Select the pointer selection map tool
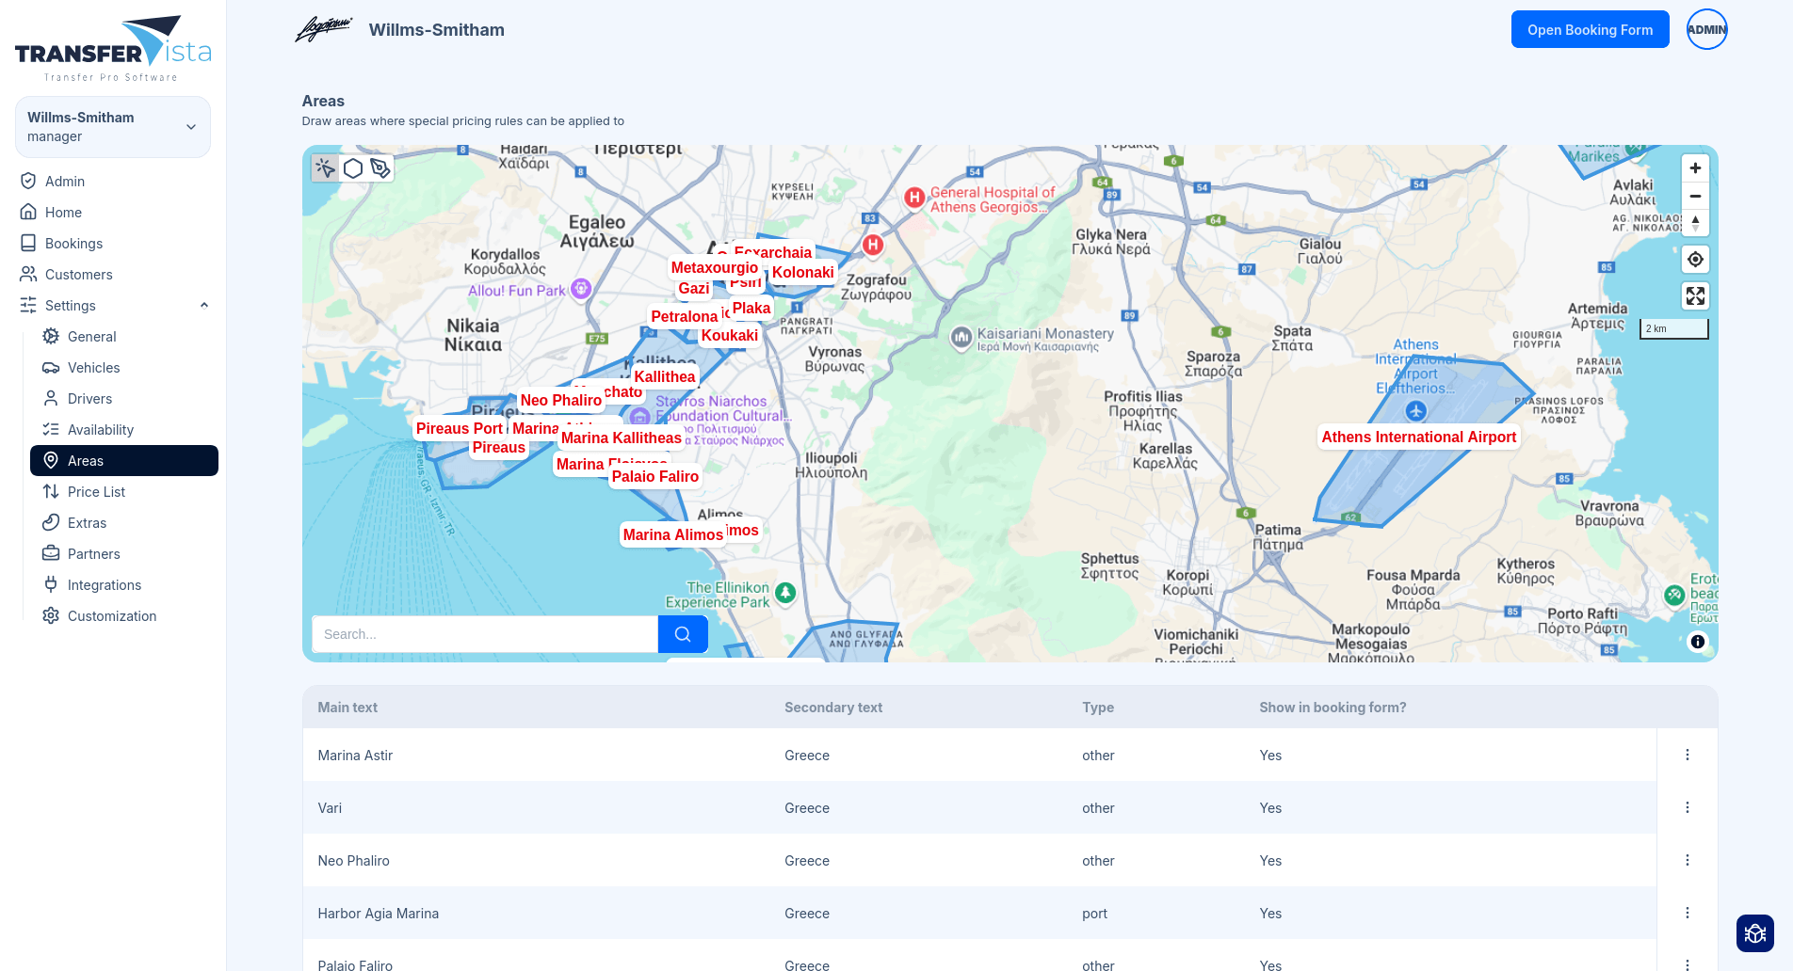This screenshot has height=971, width=1793. tap(326, 168)
